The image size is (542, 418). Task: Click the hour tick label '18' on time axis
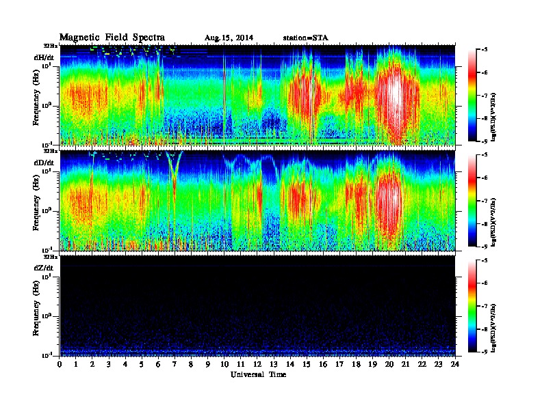[356, 365]
